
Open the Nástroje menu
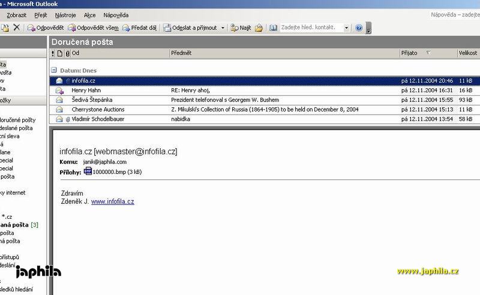coord(65,15)
